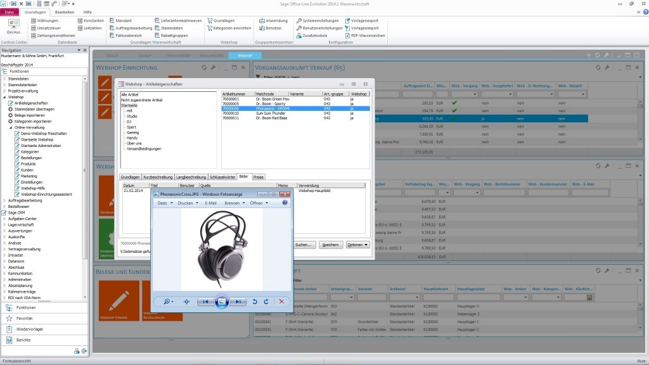This screenshot has width=649, height=365.
Task: Open the Optionen dropdown button
Action: click(357, 245)
